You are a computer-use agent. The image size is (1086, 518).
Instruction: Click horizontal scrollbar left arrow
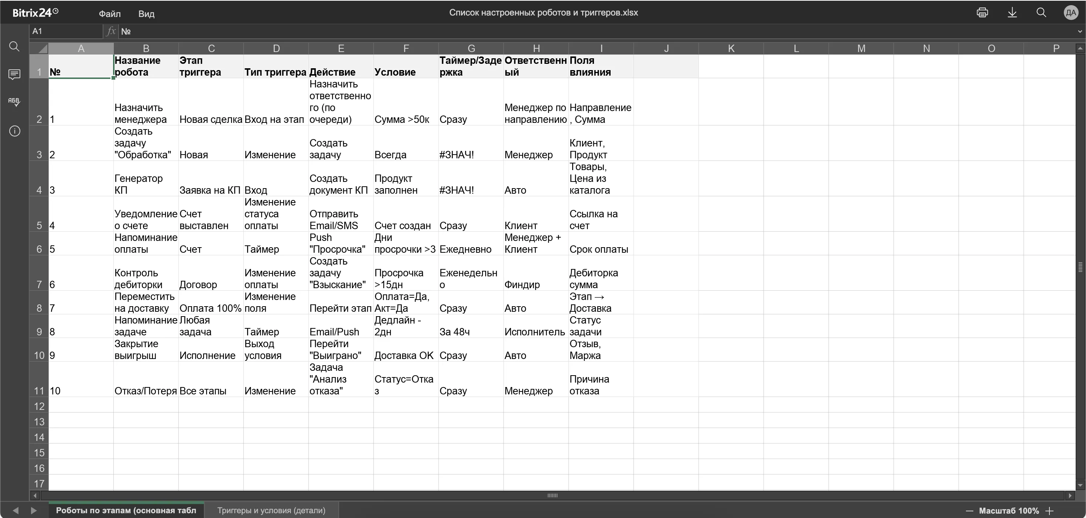[x=35, y=495]
